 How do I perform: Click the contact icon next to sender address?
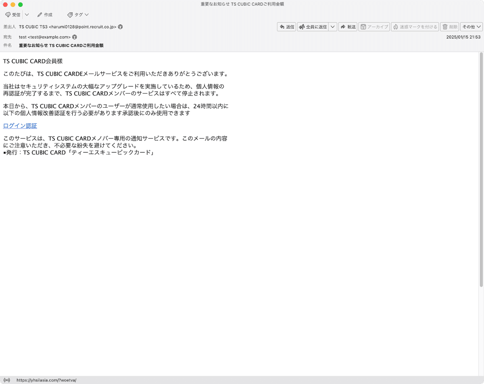point(120,27)
